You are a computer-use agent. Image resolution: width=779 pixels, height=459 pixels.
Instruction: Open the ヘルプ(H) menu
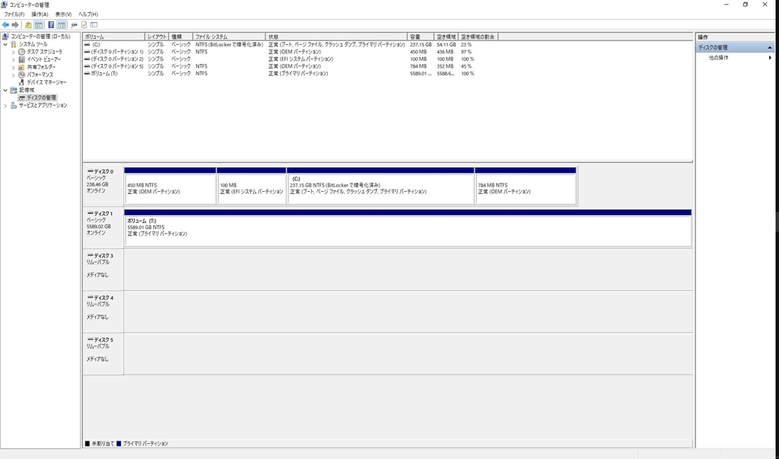tap(88, 14)
